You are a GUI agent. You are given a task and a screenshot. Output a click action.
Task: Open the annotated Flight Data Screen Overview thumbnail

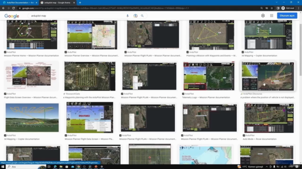(x=32, y=76)
